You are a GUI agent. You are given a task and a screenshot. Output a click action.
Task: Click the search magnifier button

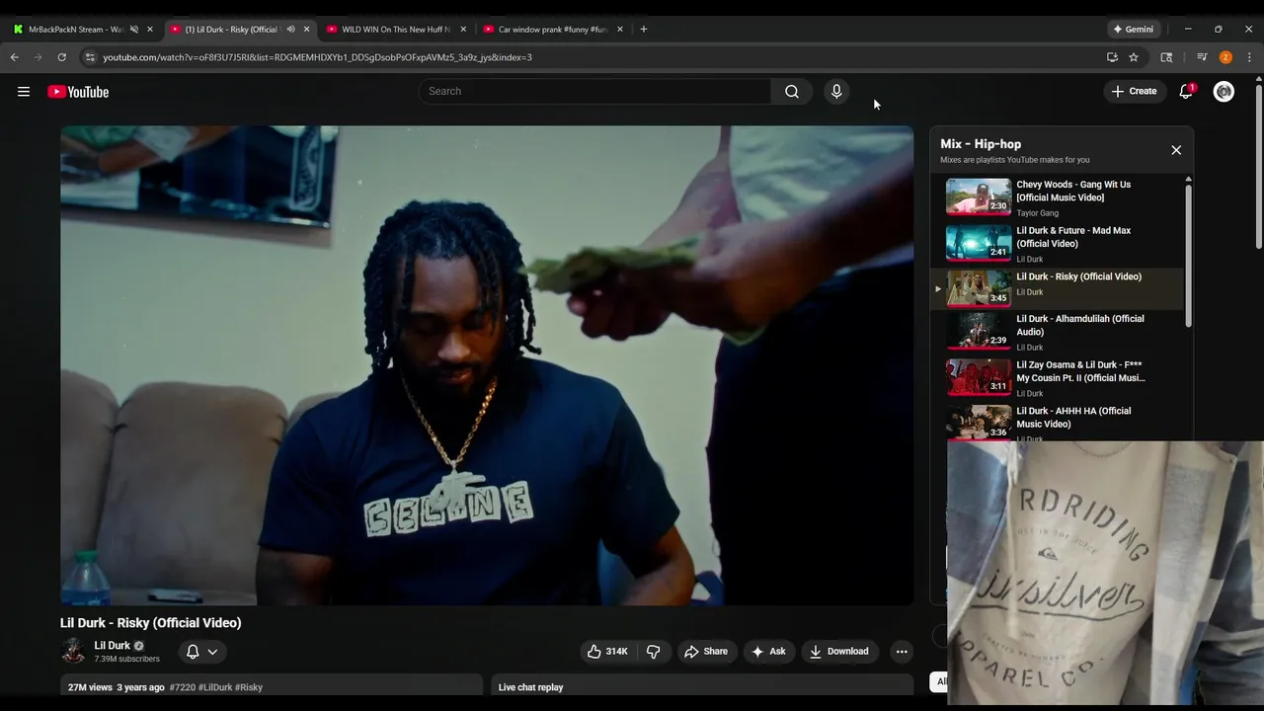click(x=792, y=92)
